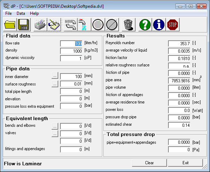Click total pressure drop bar field
210x172 pixels.
click(x=179, y=142)
